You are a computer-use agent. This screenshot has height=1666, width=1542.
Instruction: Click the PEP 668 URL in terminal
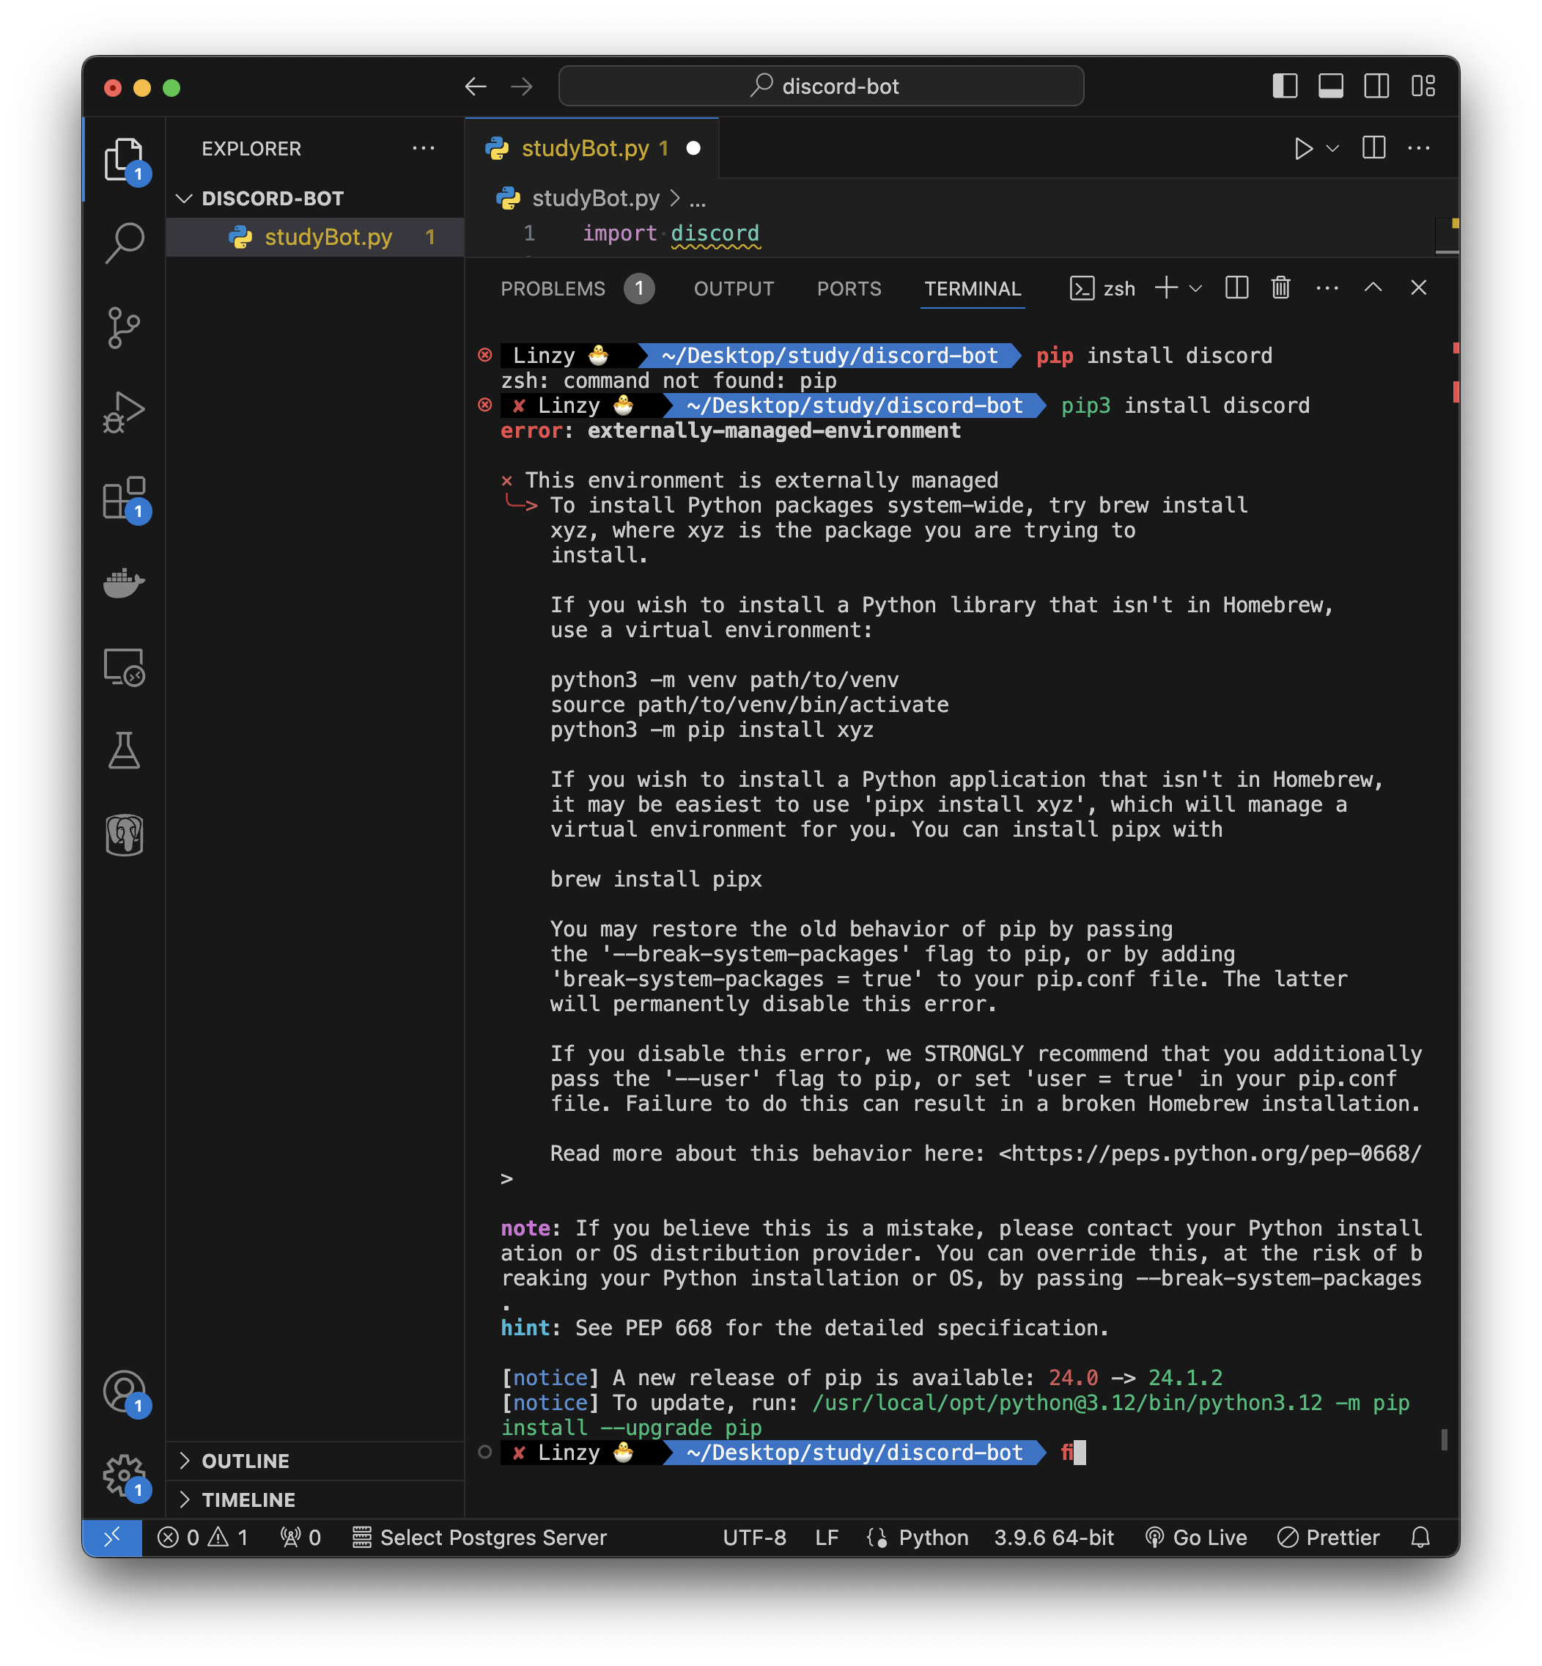1216,1153
